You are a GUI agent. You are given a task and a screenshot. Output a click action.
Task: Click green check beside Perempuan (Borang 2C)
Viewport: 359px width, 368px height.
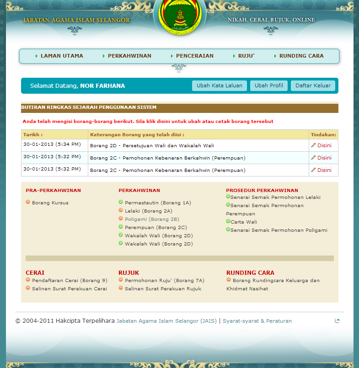(121, 226)
